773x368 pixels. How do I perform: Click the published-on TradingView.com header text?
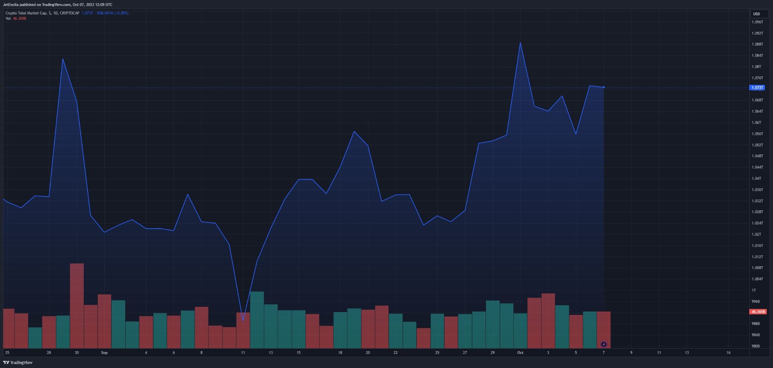point(58,5)
